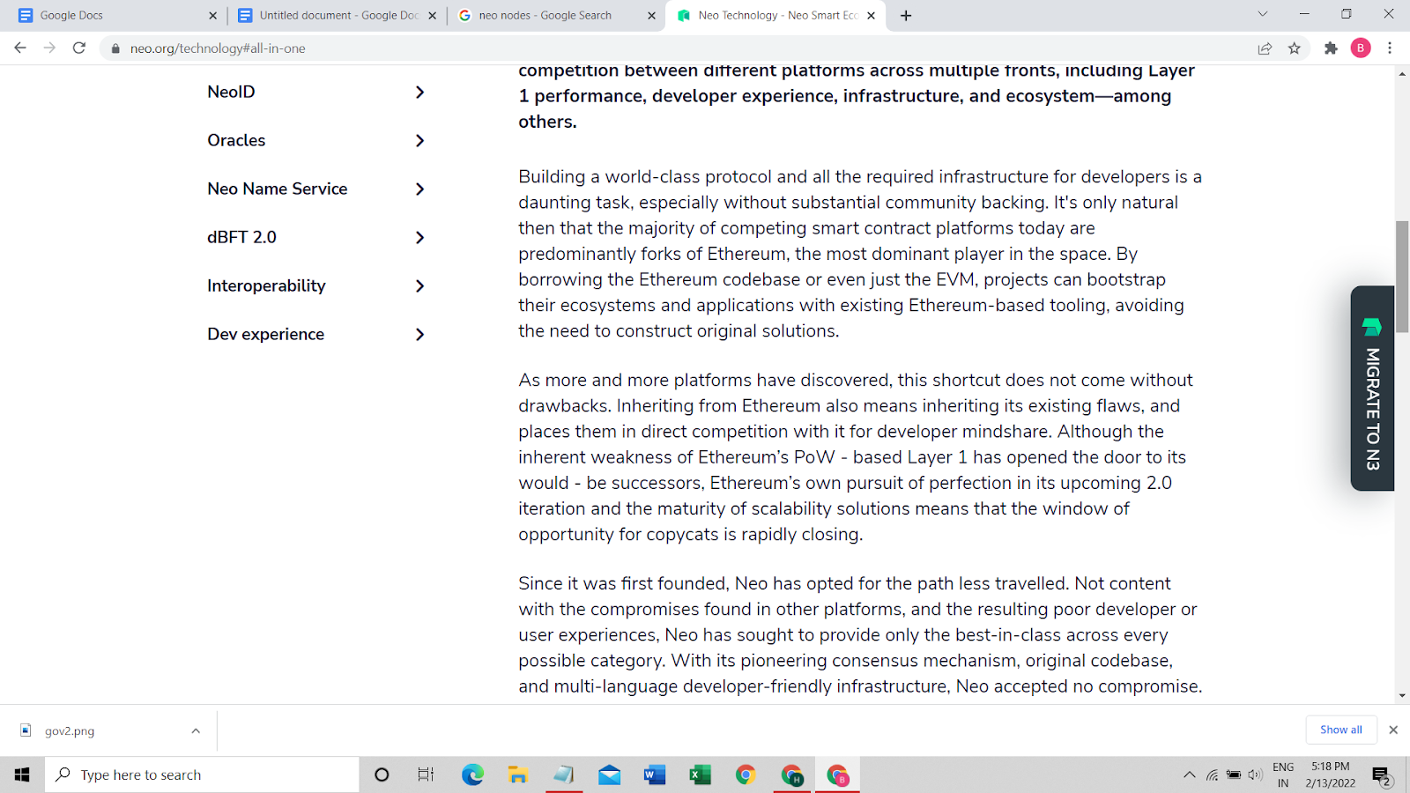
Task: Close the Neo Technology tab
Action: (871, 15)
